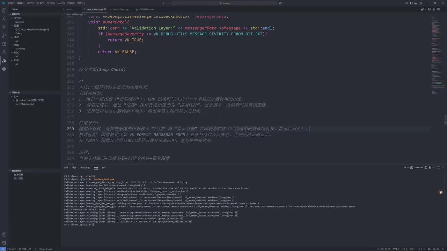Collapse the 生成 node
Screen dimensions: 447x251
(12, 37)
